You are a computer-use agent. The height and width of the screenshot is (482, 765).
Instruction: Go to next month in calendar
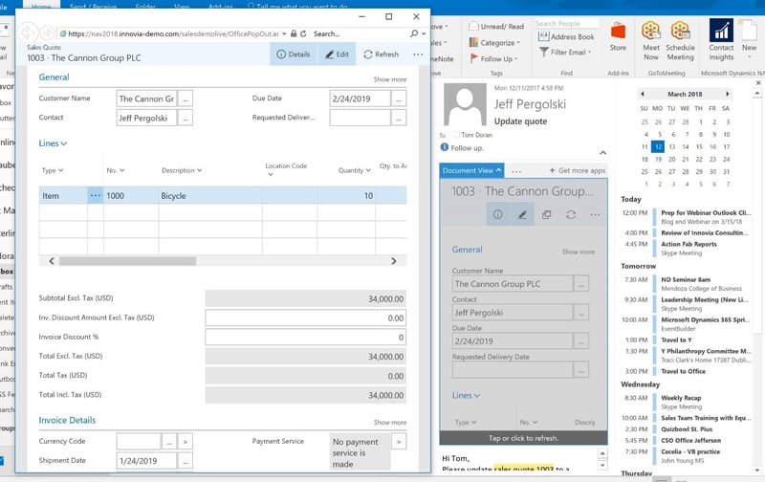click(728, 94)
